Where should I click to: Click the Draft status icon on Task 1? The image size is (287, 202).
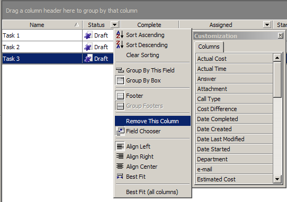pyautogui.click(x=88, y=35)
